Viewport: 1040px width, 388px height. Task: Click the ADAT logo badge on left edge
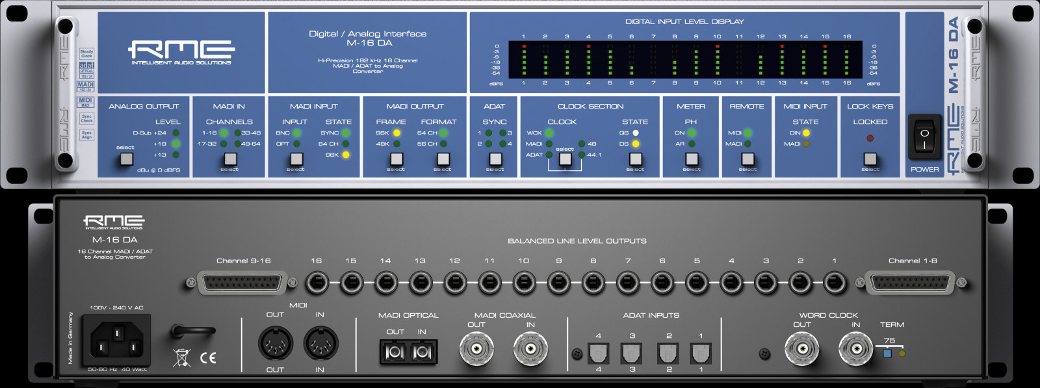click(x=86, y=70)
